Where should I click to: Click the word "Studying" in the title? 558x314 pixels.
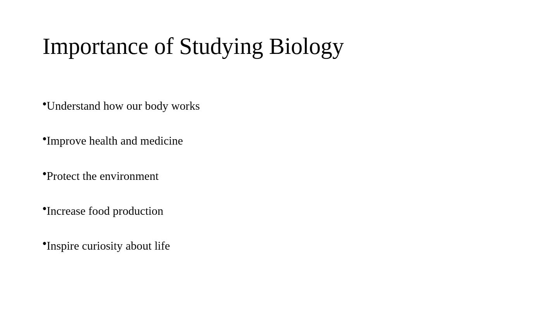click(221, 47)
